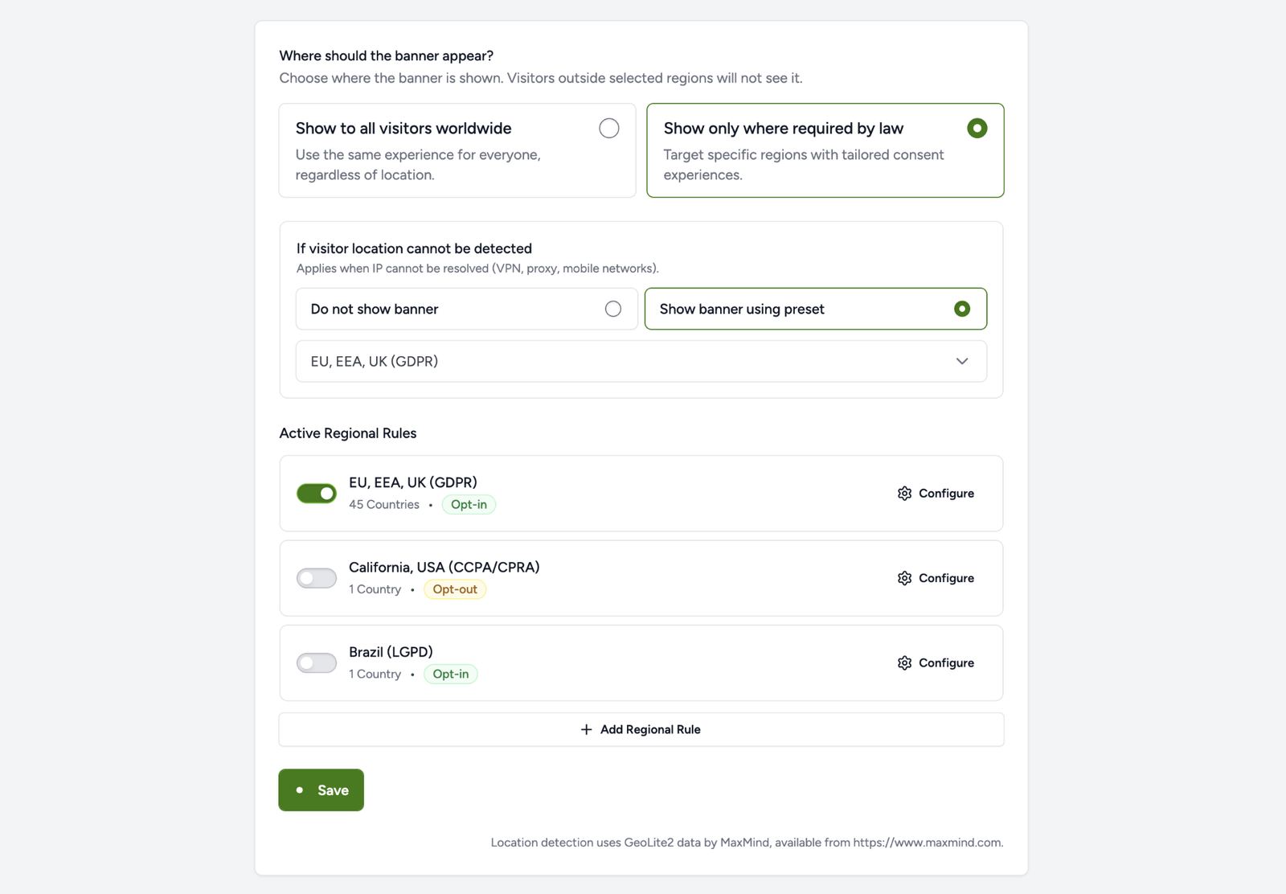
Task: Enable the Brazil LGPD toggle
Action: 316,662
